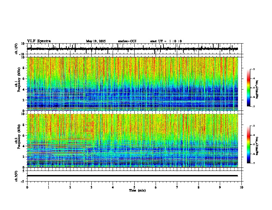The height and width of the screenshot is (210, 272).
Task: Click the "-3" label on ch.1 color scale
Action: coord(253,69)
